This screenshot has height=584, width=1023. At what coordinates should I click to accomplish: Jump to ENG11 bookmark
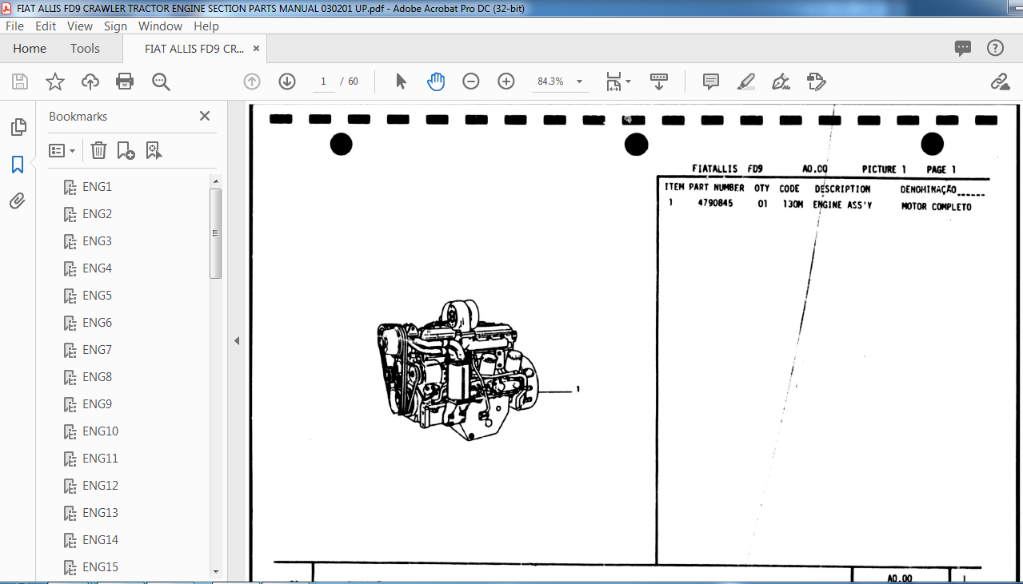click(x=100, y=459)
